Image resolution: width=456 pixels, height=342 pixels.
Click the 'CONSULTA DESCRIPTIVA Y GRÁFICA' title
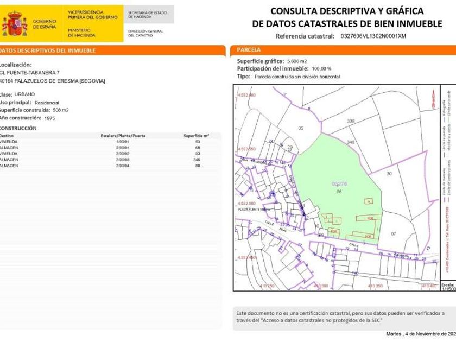click(x=347, y=11)
